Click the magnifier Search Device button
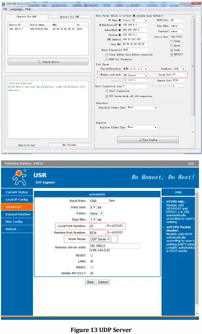 (48, 62)
